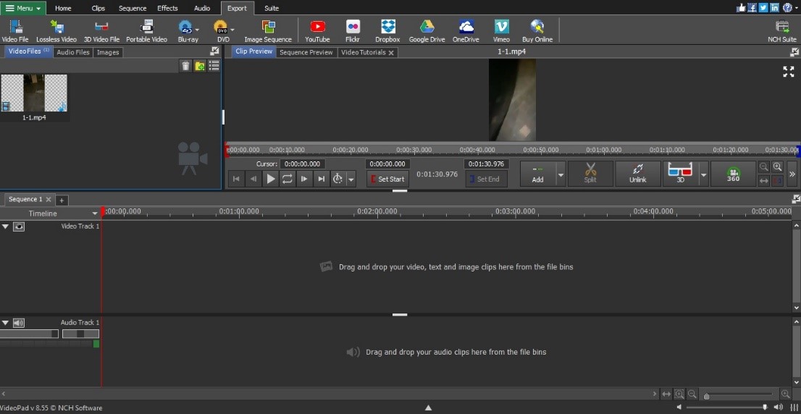Viewport: 801px width, 414px height.
Task: Switch to the Clips tab
Action: 98,8
